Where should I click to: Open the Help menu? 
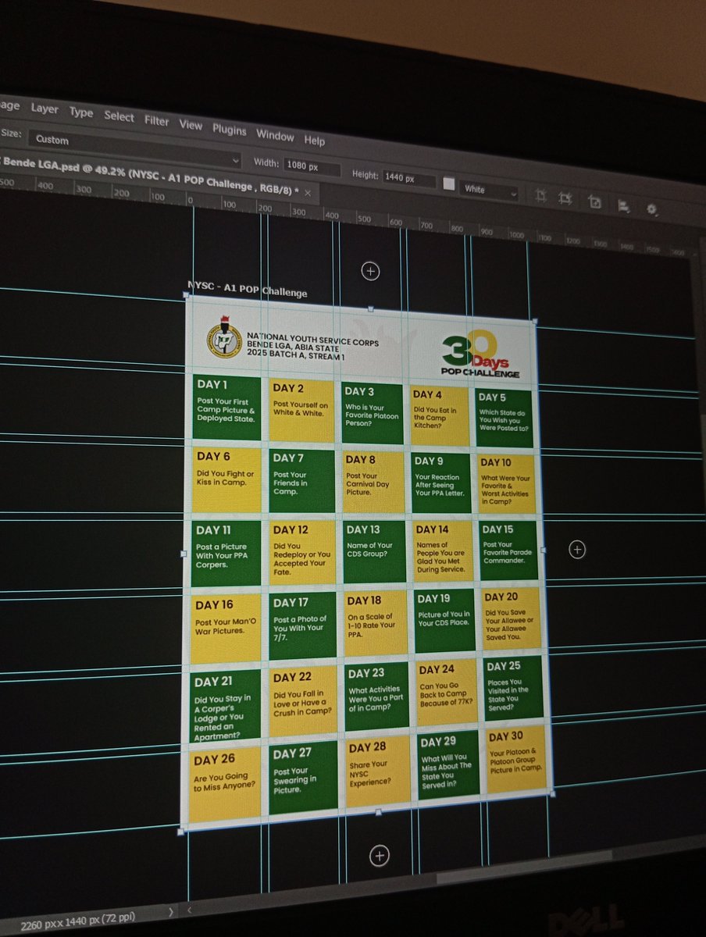(315, 141)
